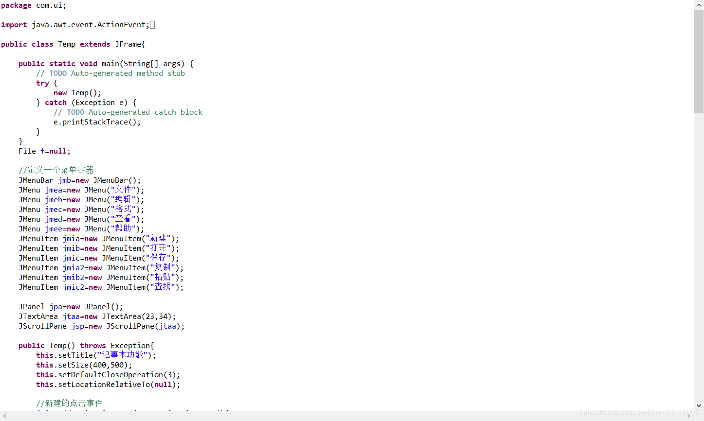Click the string "查找" in jmic2 line

tap(163, 287)
